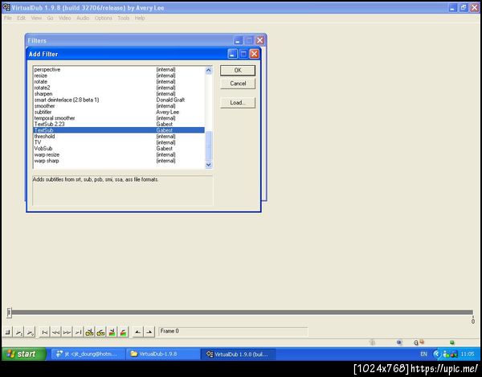This screenshot has height=377, width=482.
Task: Switch to the messenger taskbar item
Action: click(x=88, y=354)
